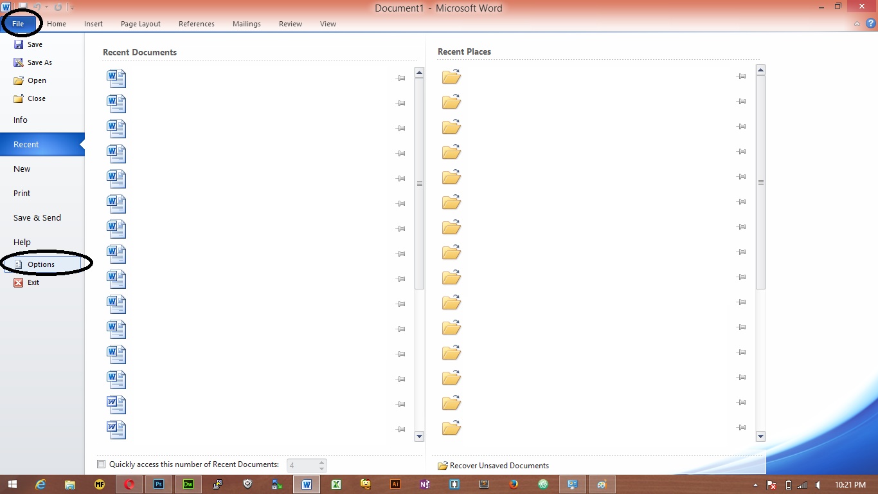Switch to the Home ribbon tab

tap(57, 24)
